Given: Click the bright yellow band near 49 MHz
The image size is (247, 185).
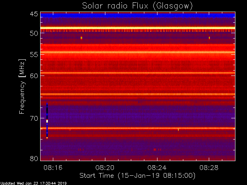Looking at the screenshot, I should 138,28.
